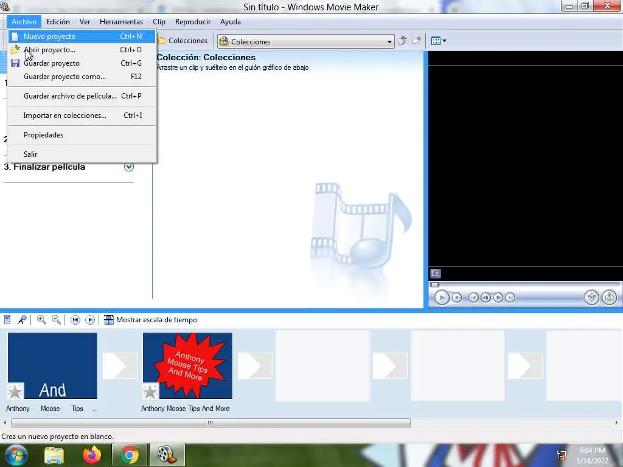Click the system tray clock
This screenshot has height=467, width=623.
(x=592, y=455)
